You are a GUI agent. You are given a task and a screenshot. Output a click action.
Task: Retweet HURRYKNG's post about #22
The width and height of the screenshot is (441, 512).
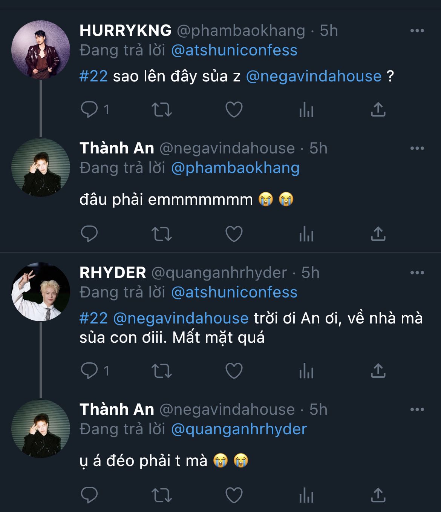pyautogui.click(x=162, y=110)
